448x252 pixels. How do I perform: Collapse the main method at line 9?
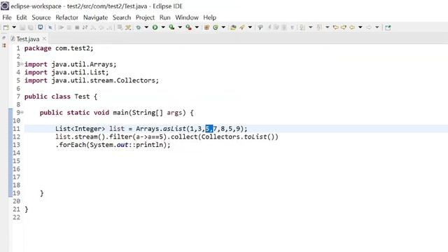click(x=22, y=112)
